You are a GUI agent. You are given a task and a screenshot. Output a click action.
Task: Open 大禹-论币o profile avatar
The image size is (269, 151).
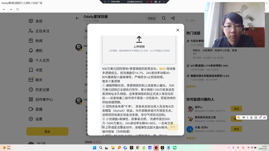click(x=190, y=129)
